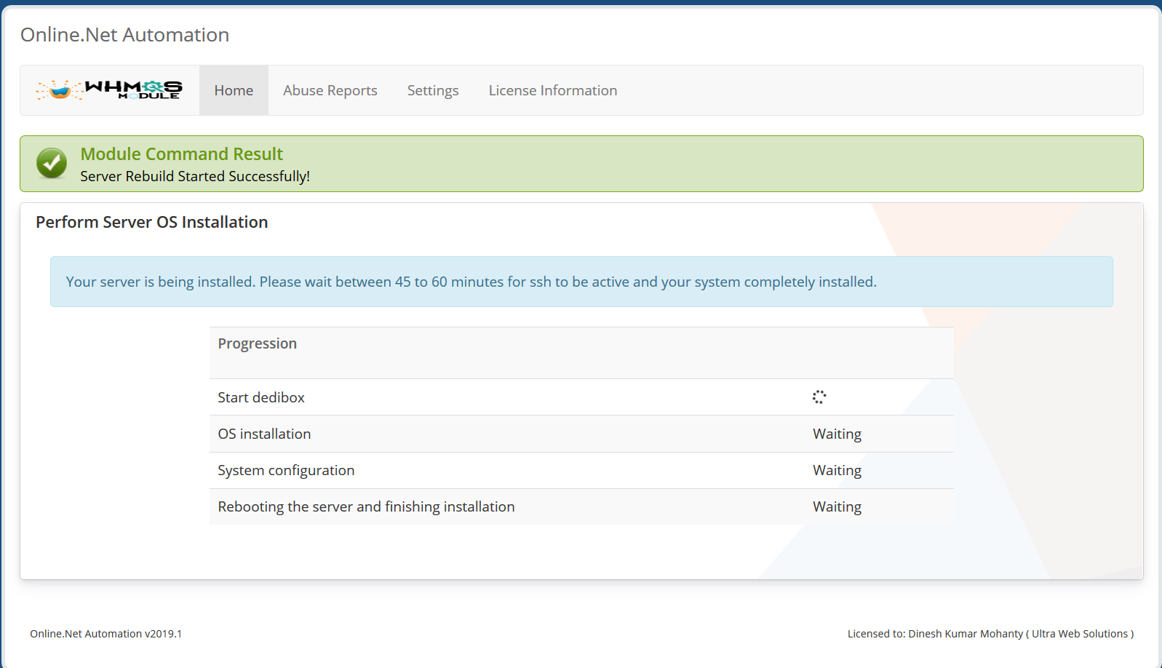Click Waiting status for System configuration
1162x668 pixels.
(837, 470)
